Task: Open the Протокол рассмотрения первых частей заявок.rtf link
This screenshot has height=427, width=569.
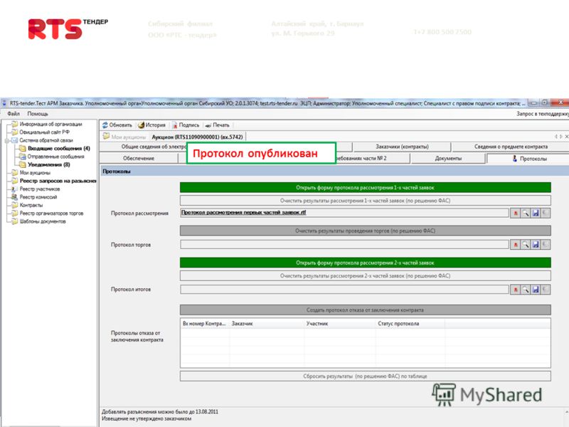Action: coord(243,212)
